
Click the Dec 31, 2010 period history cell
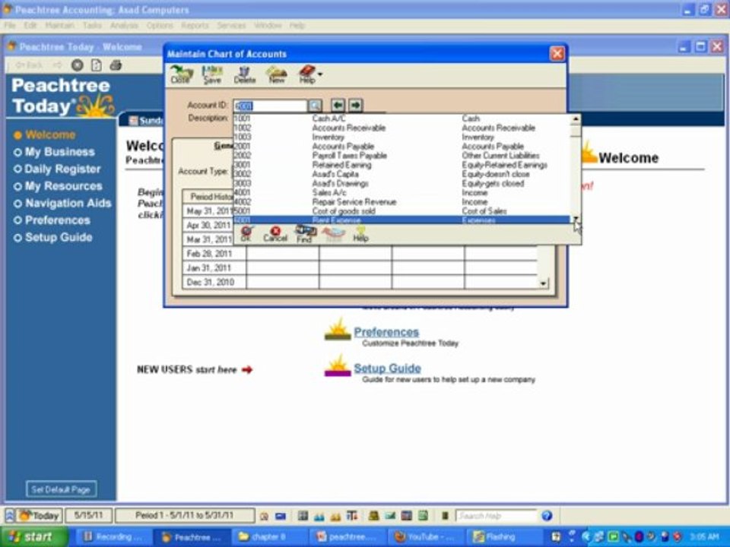(x=214, y=282)
